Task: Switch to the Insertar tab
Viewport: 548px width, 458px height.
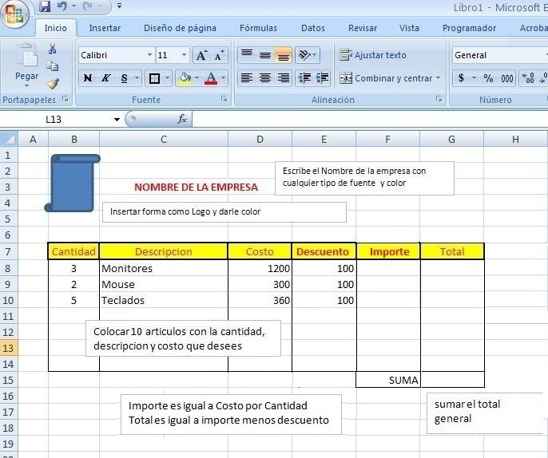Action: tap(105, 28)
